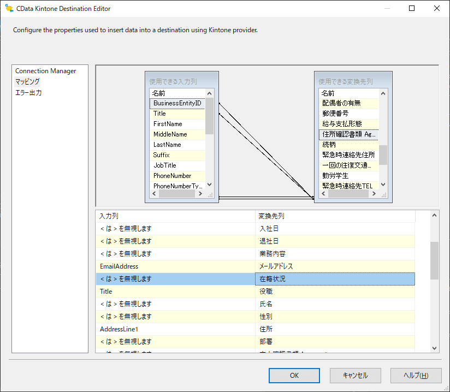
Task: Click input columns vertical scrollbar thumb
Action: 210,116
